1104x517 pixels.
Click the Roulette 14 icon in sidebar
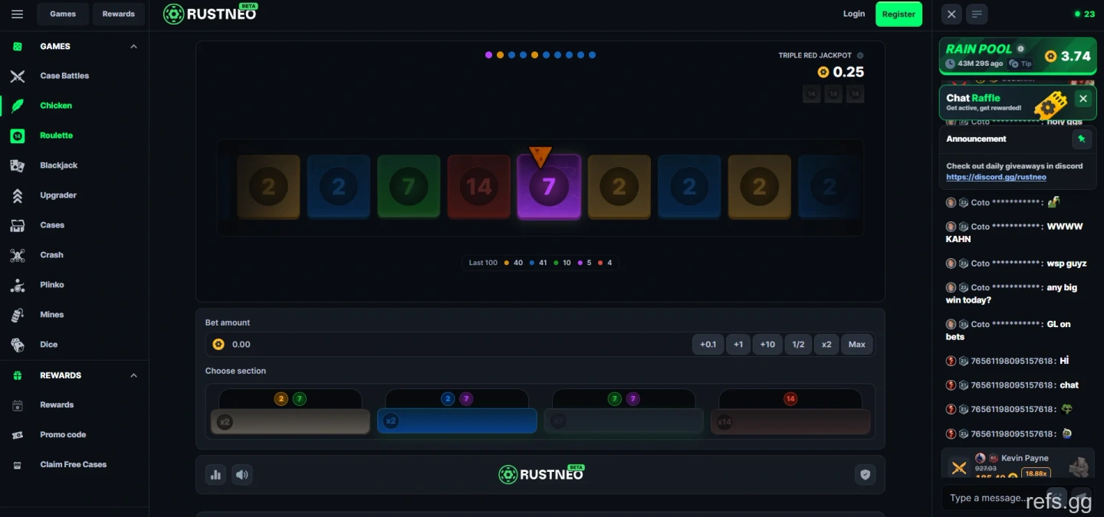pos(17,136)
